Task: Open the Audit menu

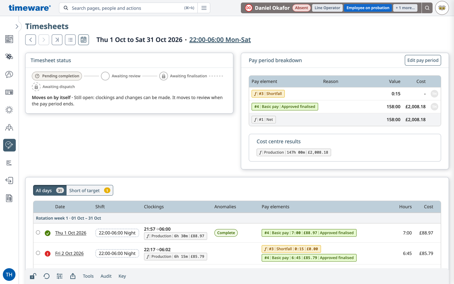Action: click(106, 276)
